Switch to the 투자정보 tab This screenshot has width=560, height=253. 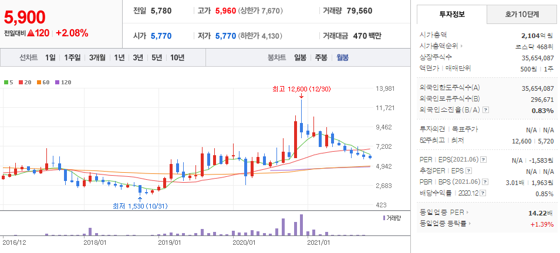[x=452, y=15]
